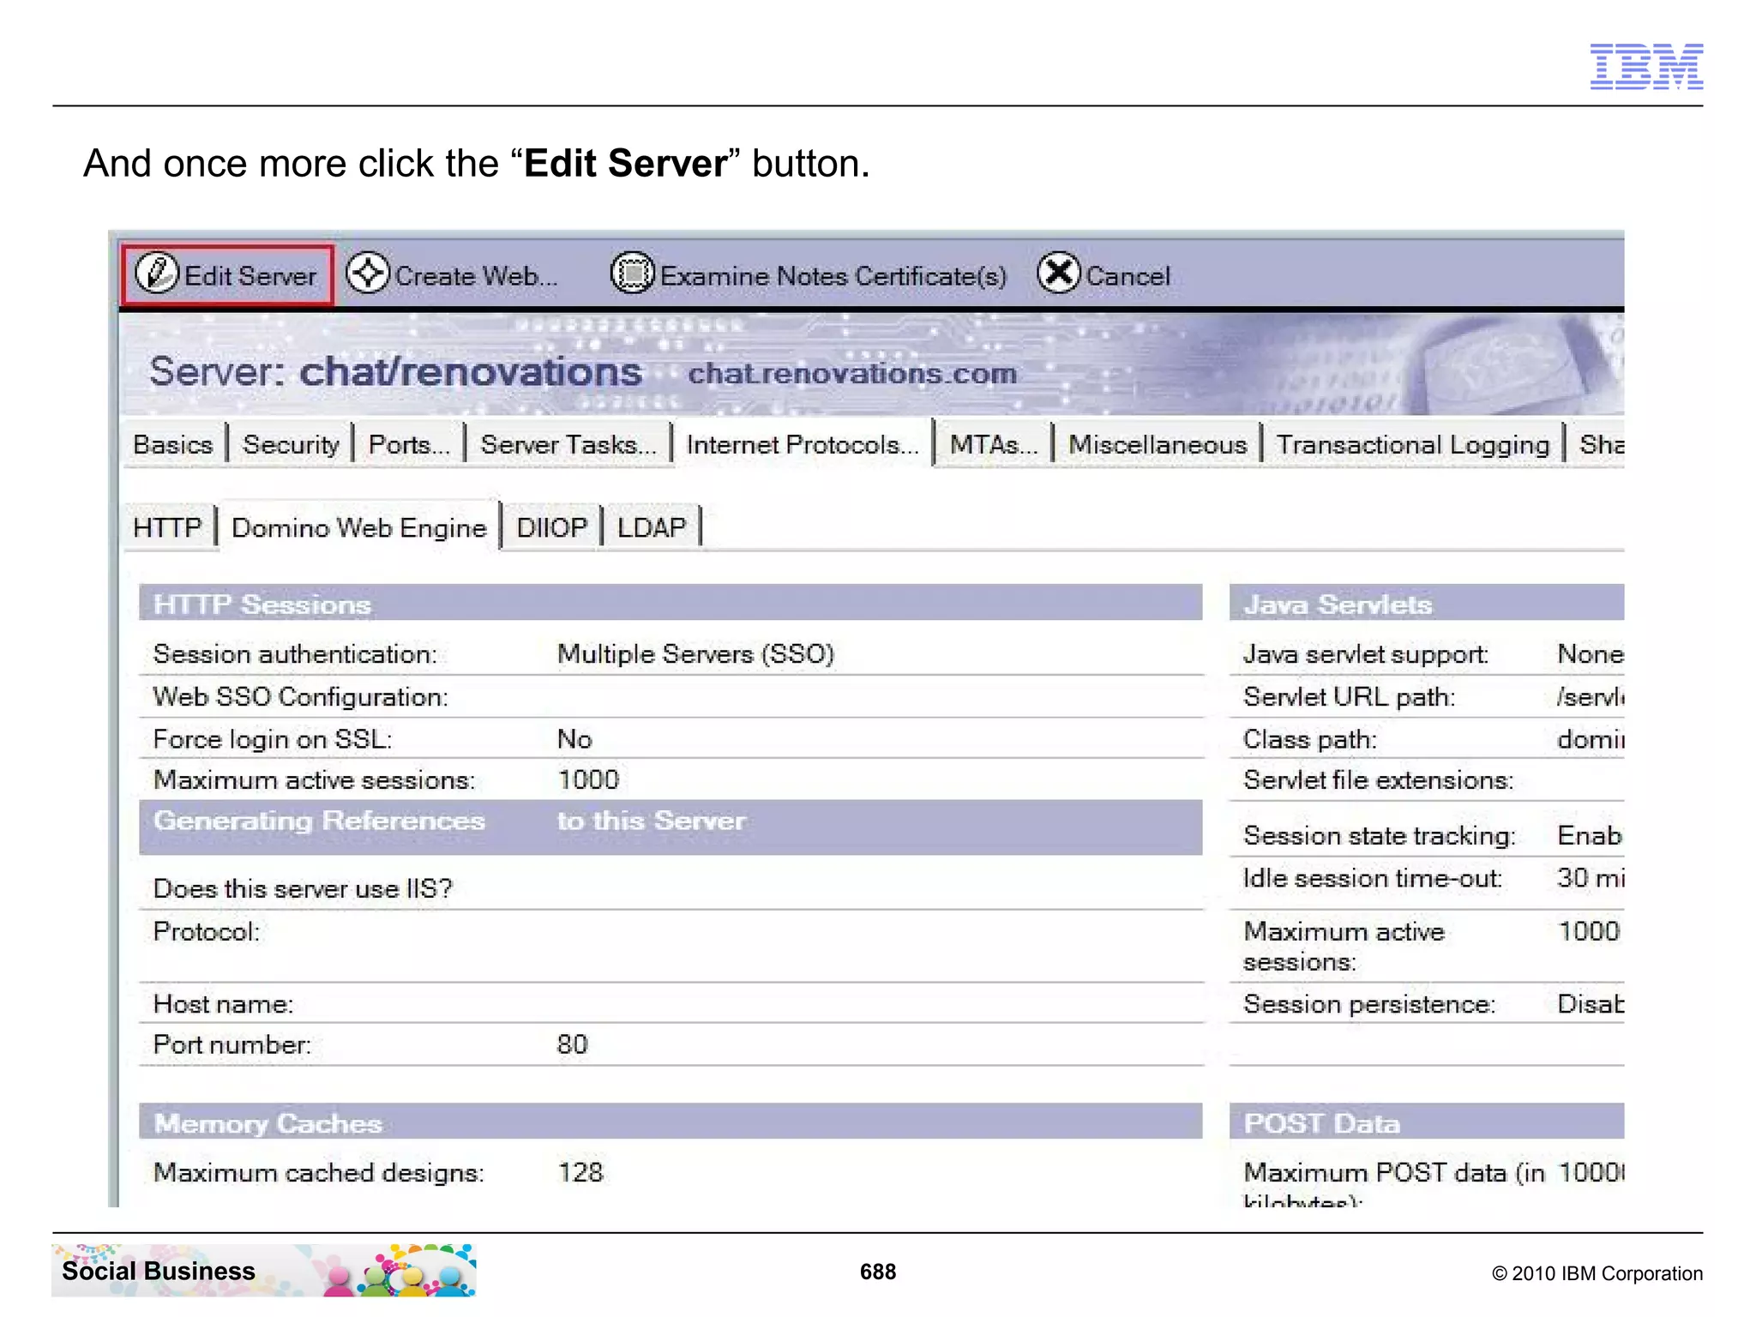Open the Basics tab
This screenshot has height=1317, width=1756.
[173, 444]
